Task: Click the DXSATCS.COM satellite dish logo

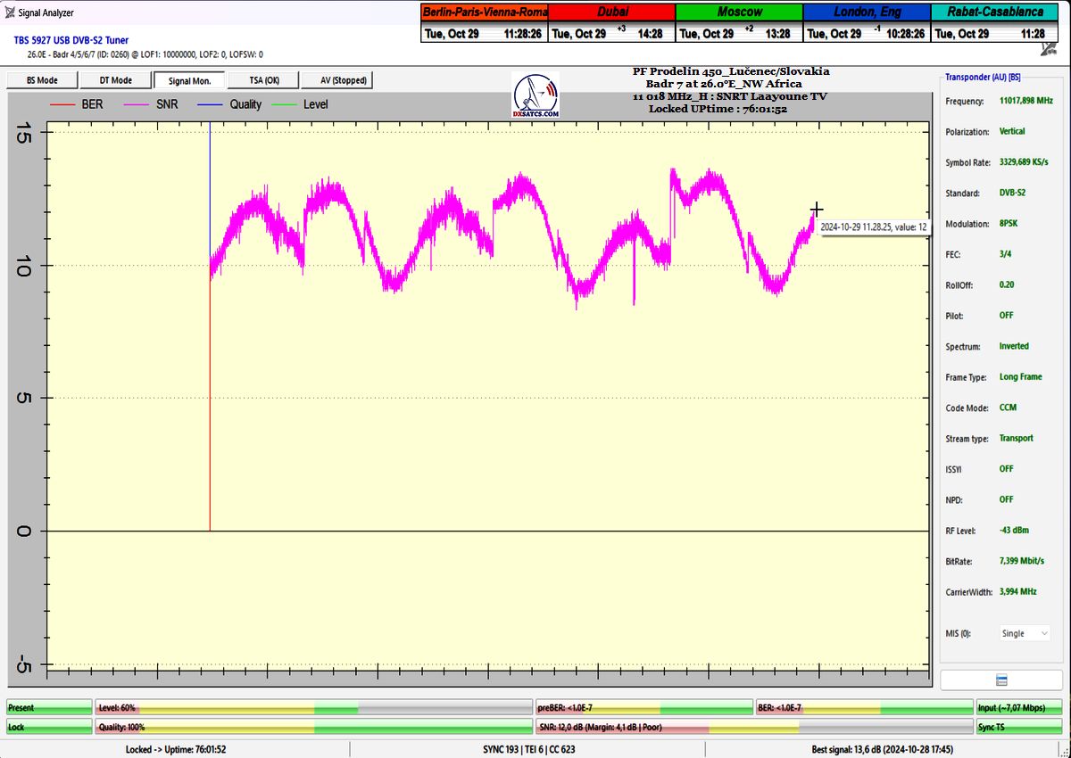Action: pyautogui.click(x=536, y=96)
